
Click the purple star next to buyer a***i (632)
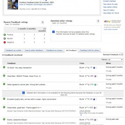pos(95,108)
